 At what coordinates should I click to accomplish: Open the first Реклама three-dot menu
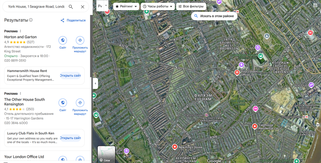(20, 31)
